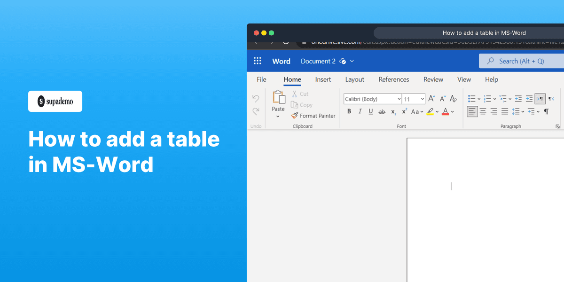Click the Subscript icon
The image size is (564, 282).
[393, 111]
